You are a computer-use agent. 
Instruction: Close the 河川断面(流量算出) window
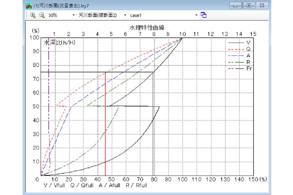(262, 6)
